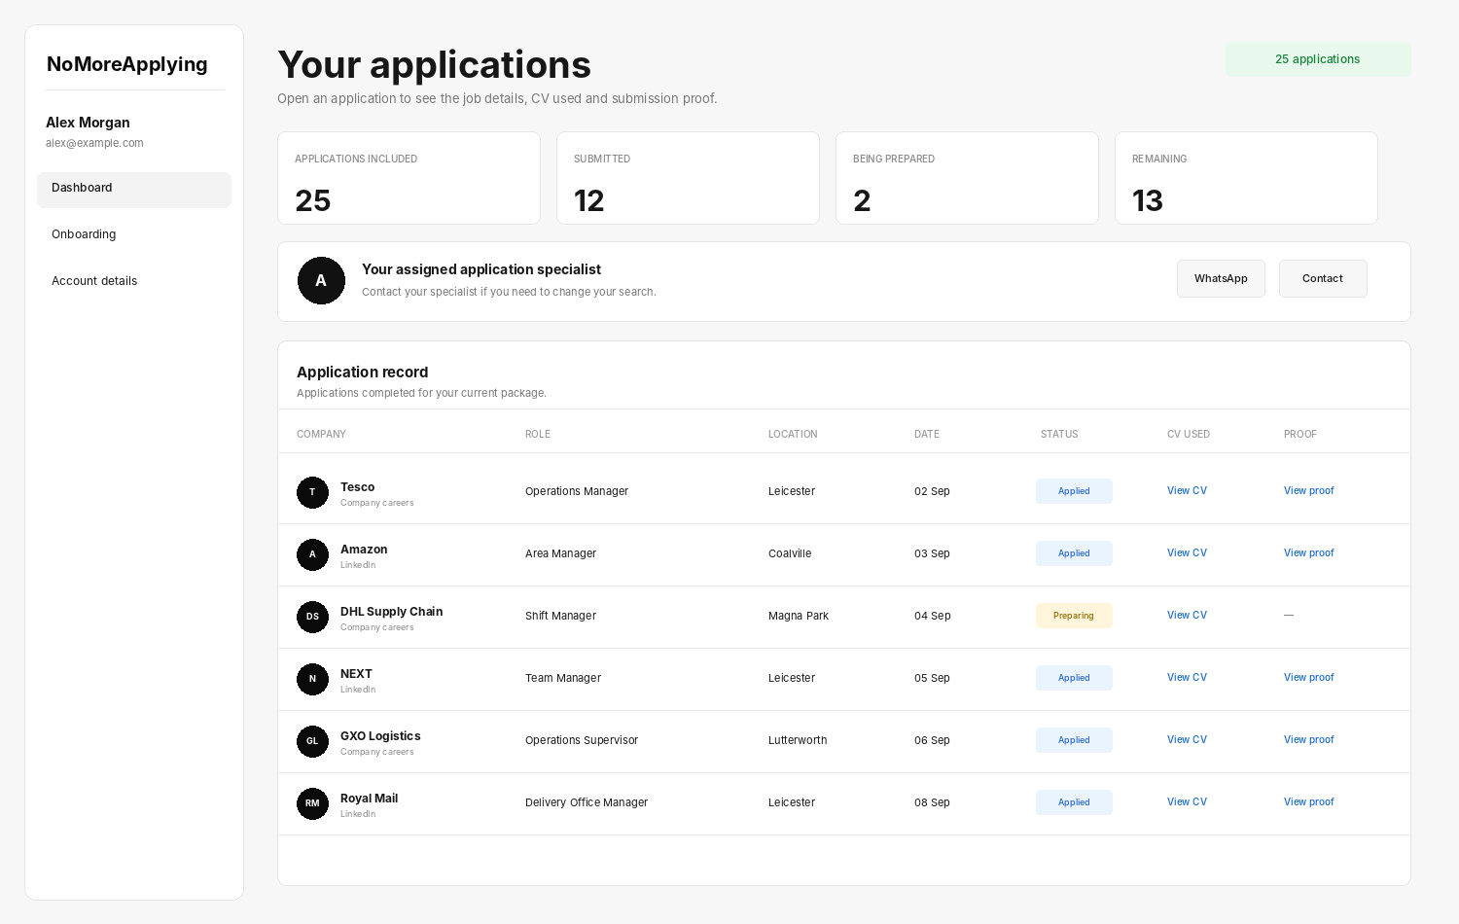View CV for Amazon application

[x=1187, y=552]
